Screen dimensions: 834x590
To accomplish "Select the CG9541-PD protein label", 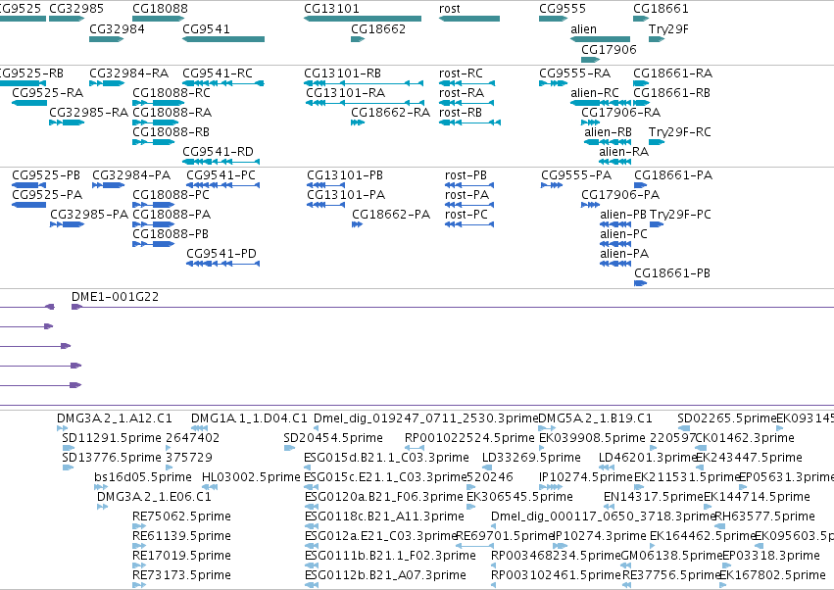I will [x=221, y=253].
